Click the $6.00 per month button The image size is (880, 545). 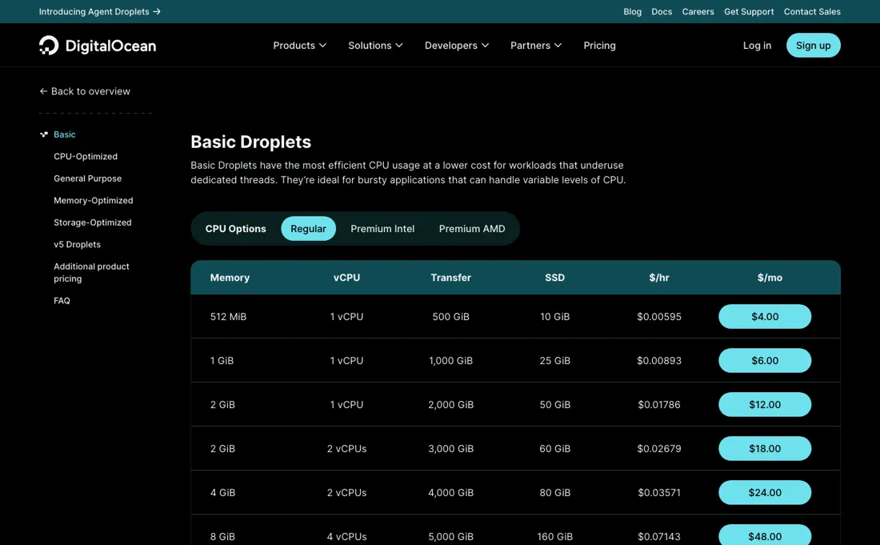[x=764, y=360]
